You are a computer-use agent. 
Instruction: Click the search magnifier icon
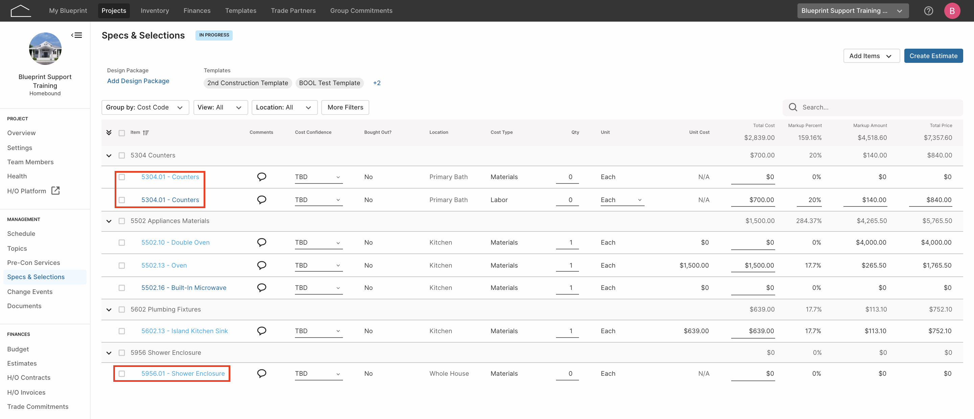pos(793,107)
